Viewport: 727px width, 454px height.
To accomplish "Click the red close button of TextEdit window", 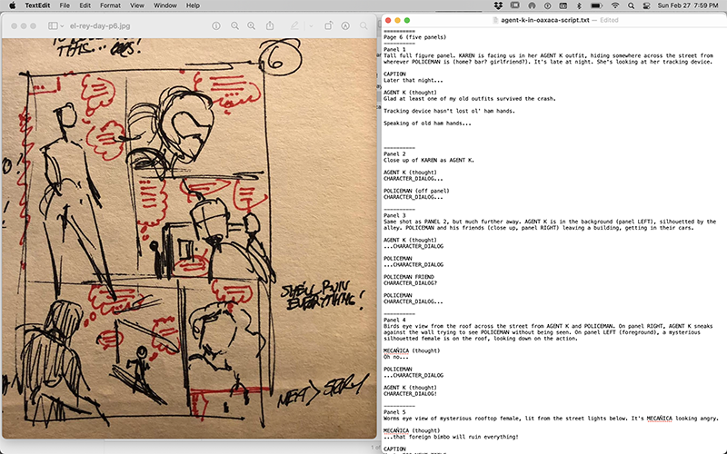I will [x=388, y=20].
